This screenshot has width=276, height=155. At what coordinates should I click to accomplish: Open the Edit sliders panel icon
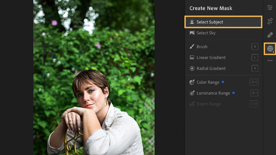pyautogui.click(x=270, y=8)
